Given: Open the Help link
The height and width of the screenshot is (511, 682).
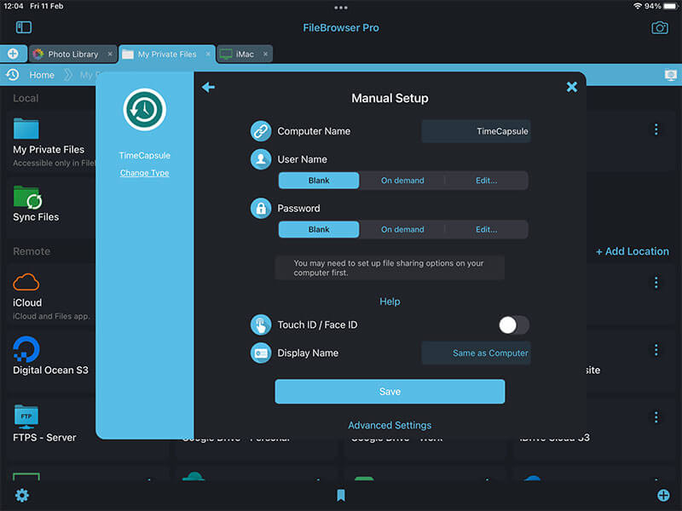Looking at the screenshot, I should click(x=390, y=301).
